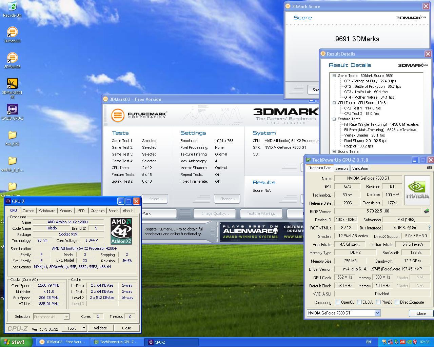The width and height of the screenshot is (434, 347).
Task: Click the 3DMark03 free version title icon
Action: click(x=105, y=99)
